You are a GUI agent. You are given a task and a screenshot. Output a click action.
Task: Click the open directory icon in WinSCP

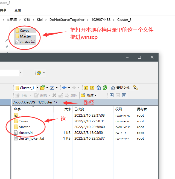pyautogui.click(x=42, y=88)
